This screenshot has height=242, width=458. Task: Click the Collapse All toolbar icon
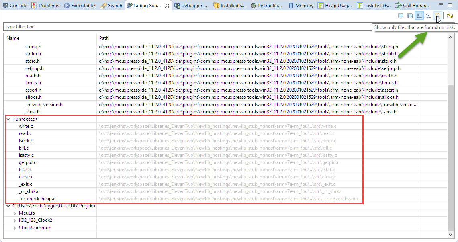coord(410,16)
